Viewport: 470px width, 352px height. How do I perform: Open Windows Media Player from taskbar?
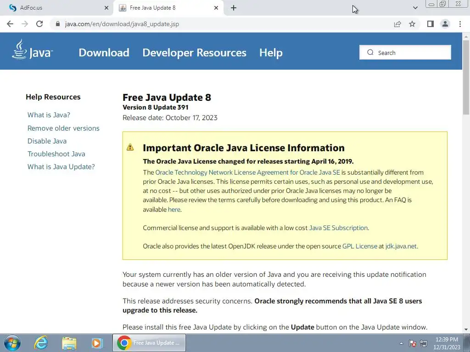point(97,343)
